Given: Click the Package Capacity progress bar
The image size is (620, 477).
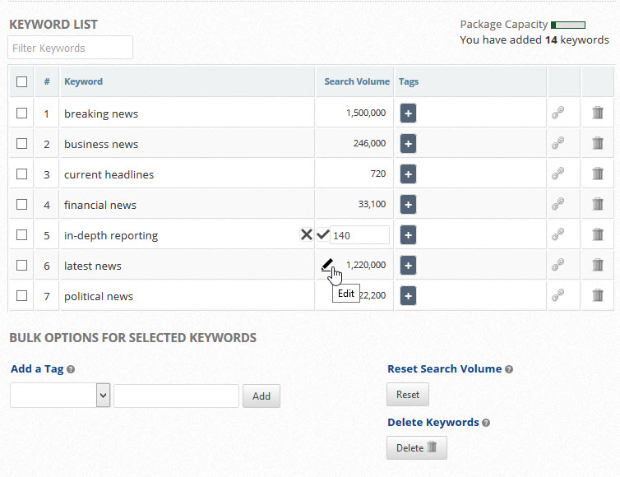Looking at the screenshot, I should [x=568, y=25].
